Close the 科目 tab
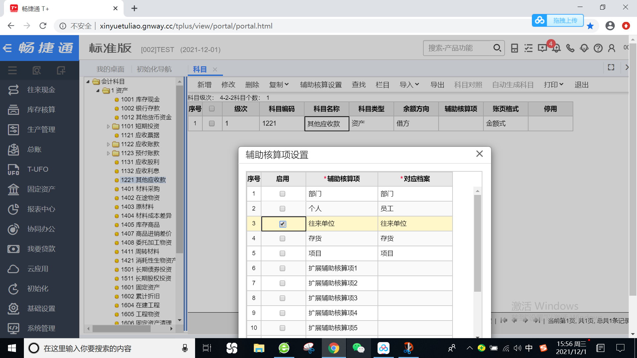This screenshot has width=637, height=358. point(215,69)
